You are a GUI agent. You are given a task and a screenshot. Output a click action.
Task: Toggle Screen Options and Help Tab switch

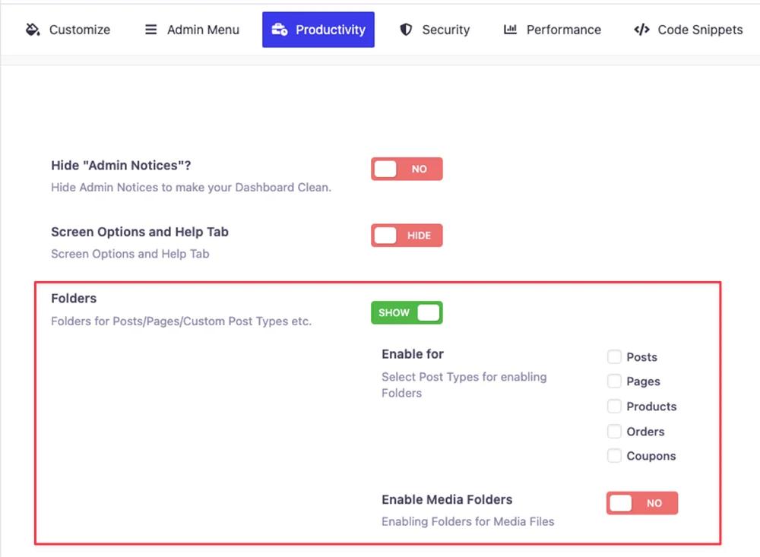point(407,235)
